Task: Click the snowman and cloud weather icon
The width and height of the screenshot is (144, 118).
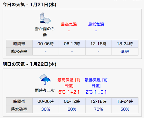Action: [45, 18]
